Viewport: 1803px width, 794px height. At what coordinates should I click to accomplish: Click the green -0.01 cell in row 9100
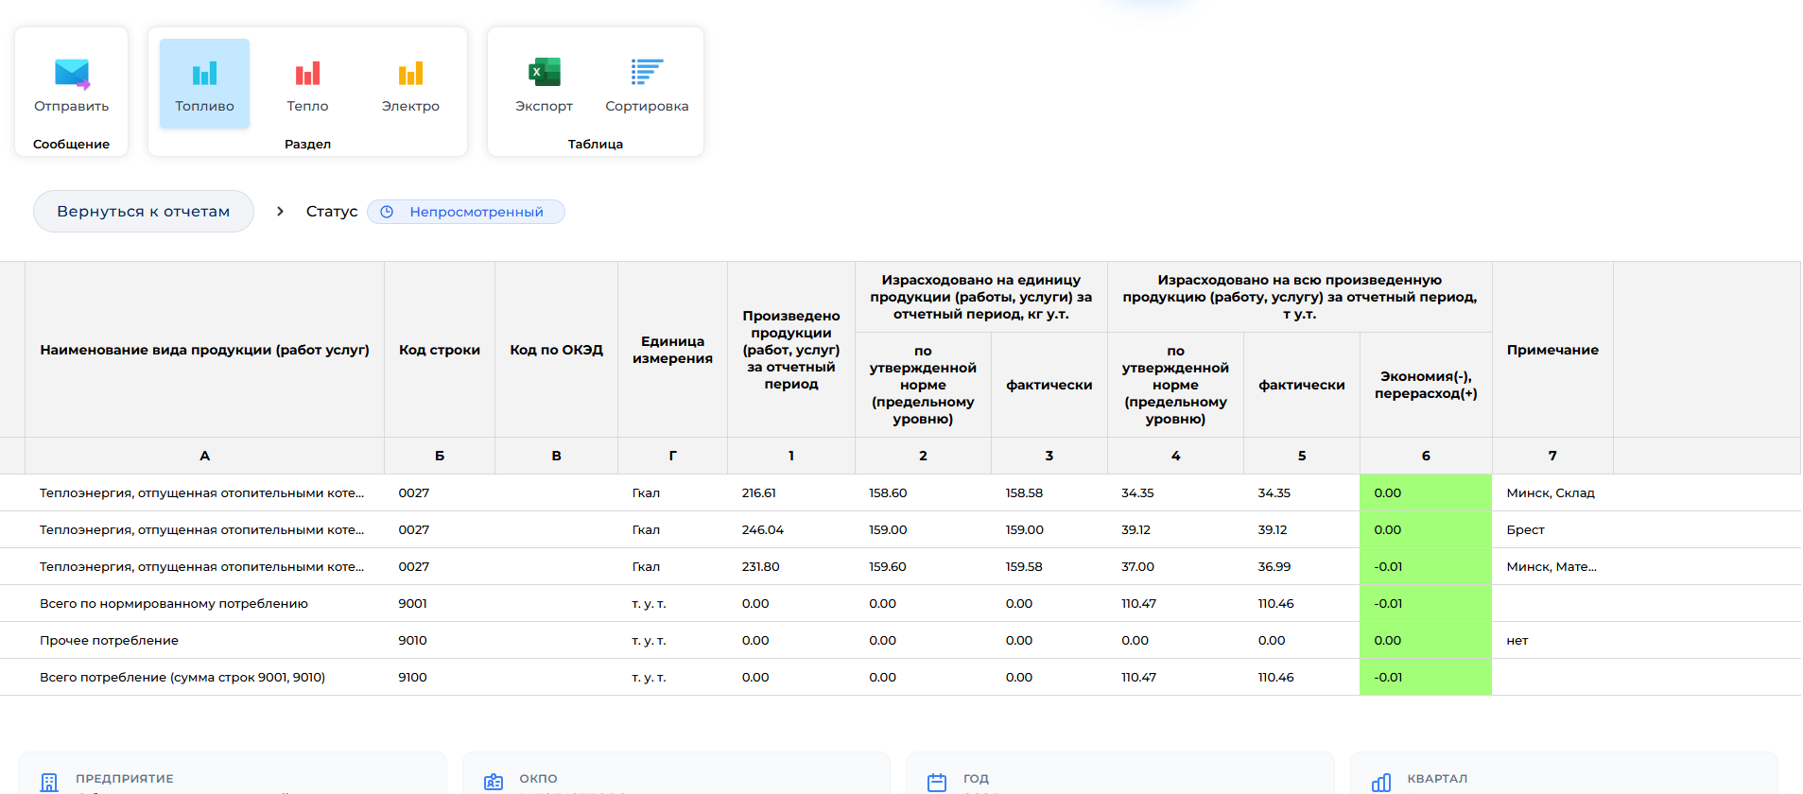click(x=1426, y=677)
